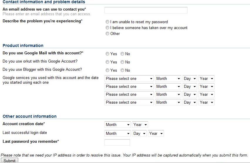Pick No for Blogger usage

(122, 70)
